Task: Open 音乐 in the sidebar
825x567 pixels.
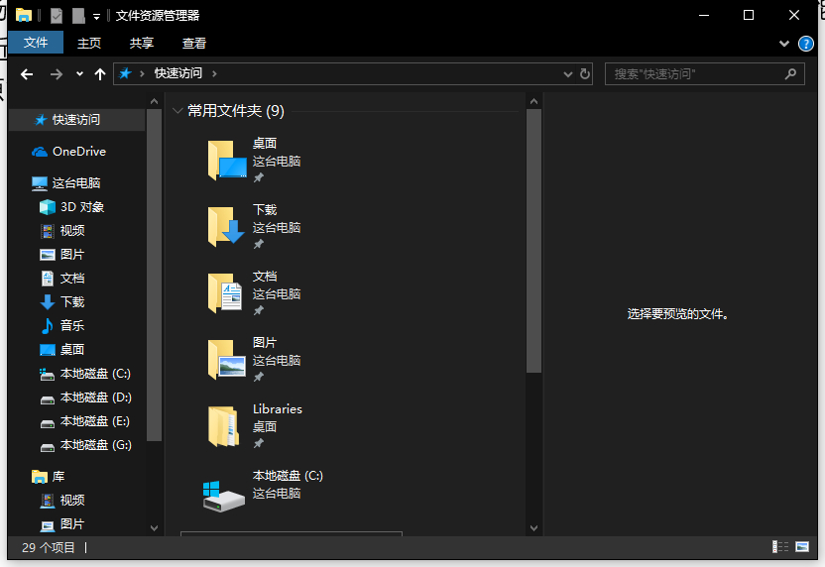Action: [72, 325]
